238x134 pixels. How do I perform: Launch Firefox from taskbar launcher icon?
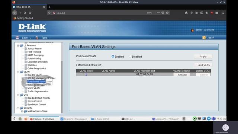26,119
